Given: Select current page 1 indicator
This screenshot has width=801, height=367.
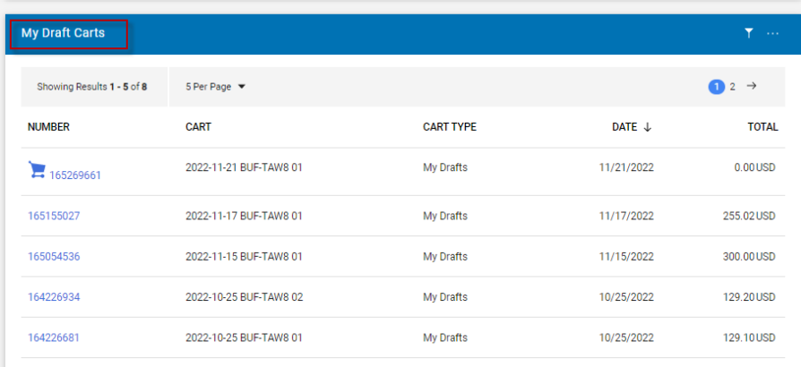Looking at the screenshot, I should click(716, 87).
